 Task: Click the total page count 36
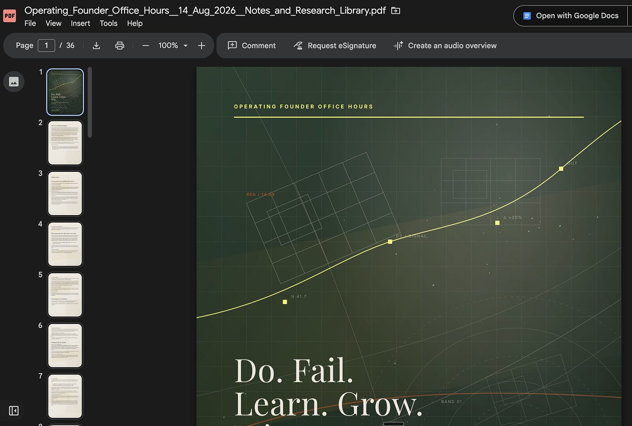point(70,46)
